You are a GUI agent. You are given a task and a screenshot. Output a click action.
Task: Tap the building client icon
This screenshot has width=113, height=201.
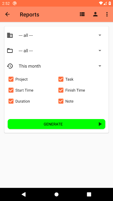pos(10,35)
